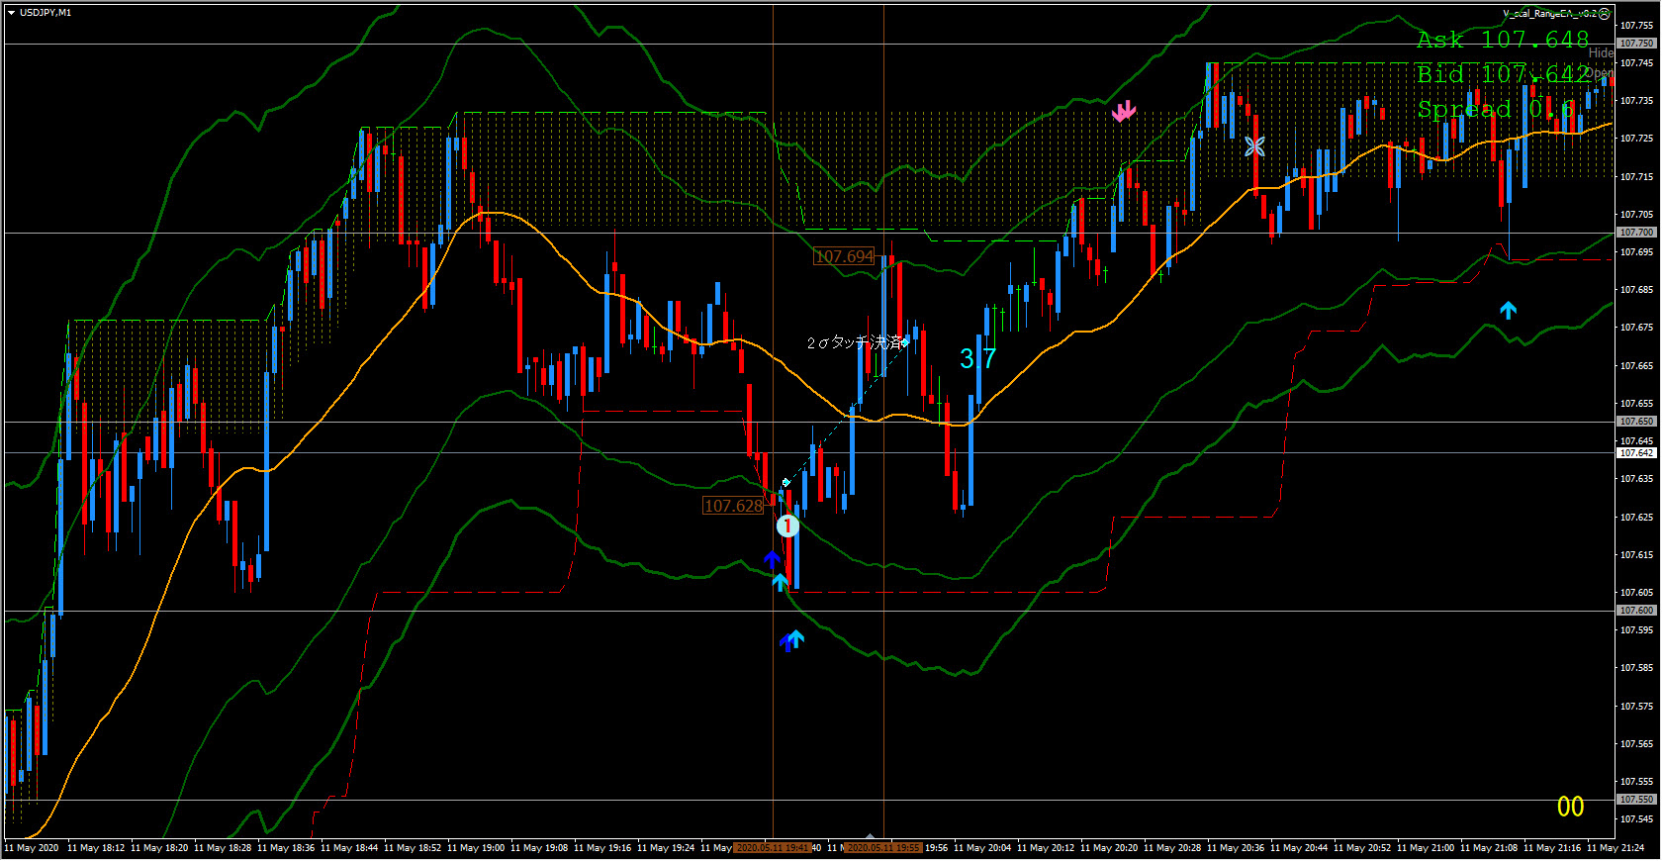The height and width of the screenshot is (861, 1662).
Task: Click the 2020.05.11 19:55 time marker
Action: pyautogui.click(x=883, y=848)
